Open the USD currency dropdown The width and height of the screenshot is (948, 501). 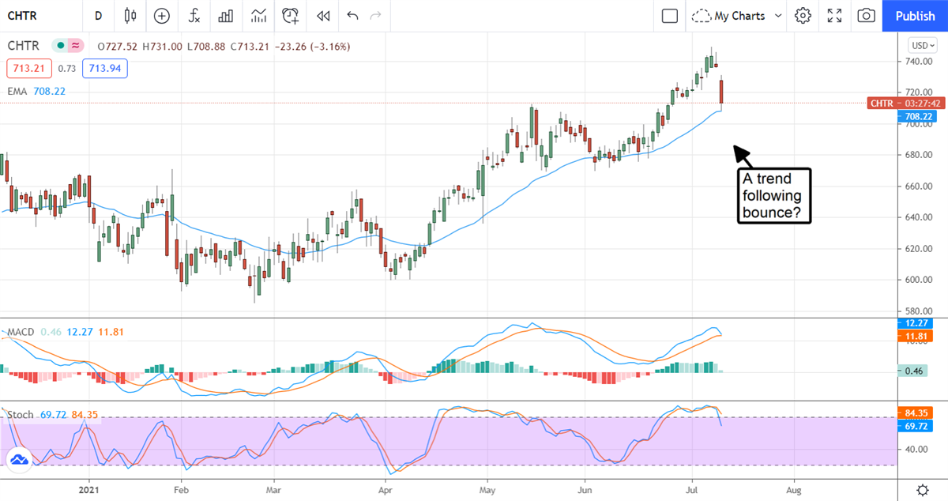coord(923,45)
